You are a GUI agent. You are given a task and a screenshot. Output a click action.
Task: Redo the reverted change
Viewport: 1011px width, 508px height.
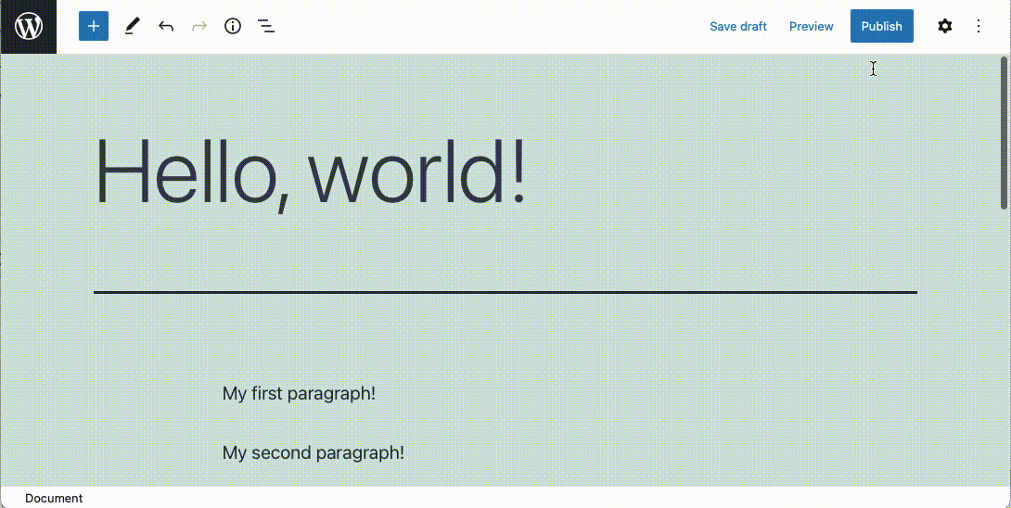199,27
